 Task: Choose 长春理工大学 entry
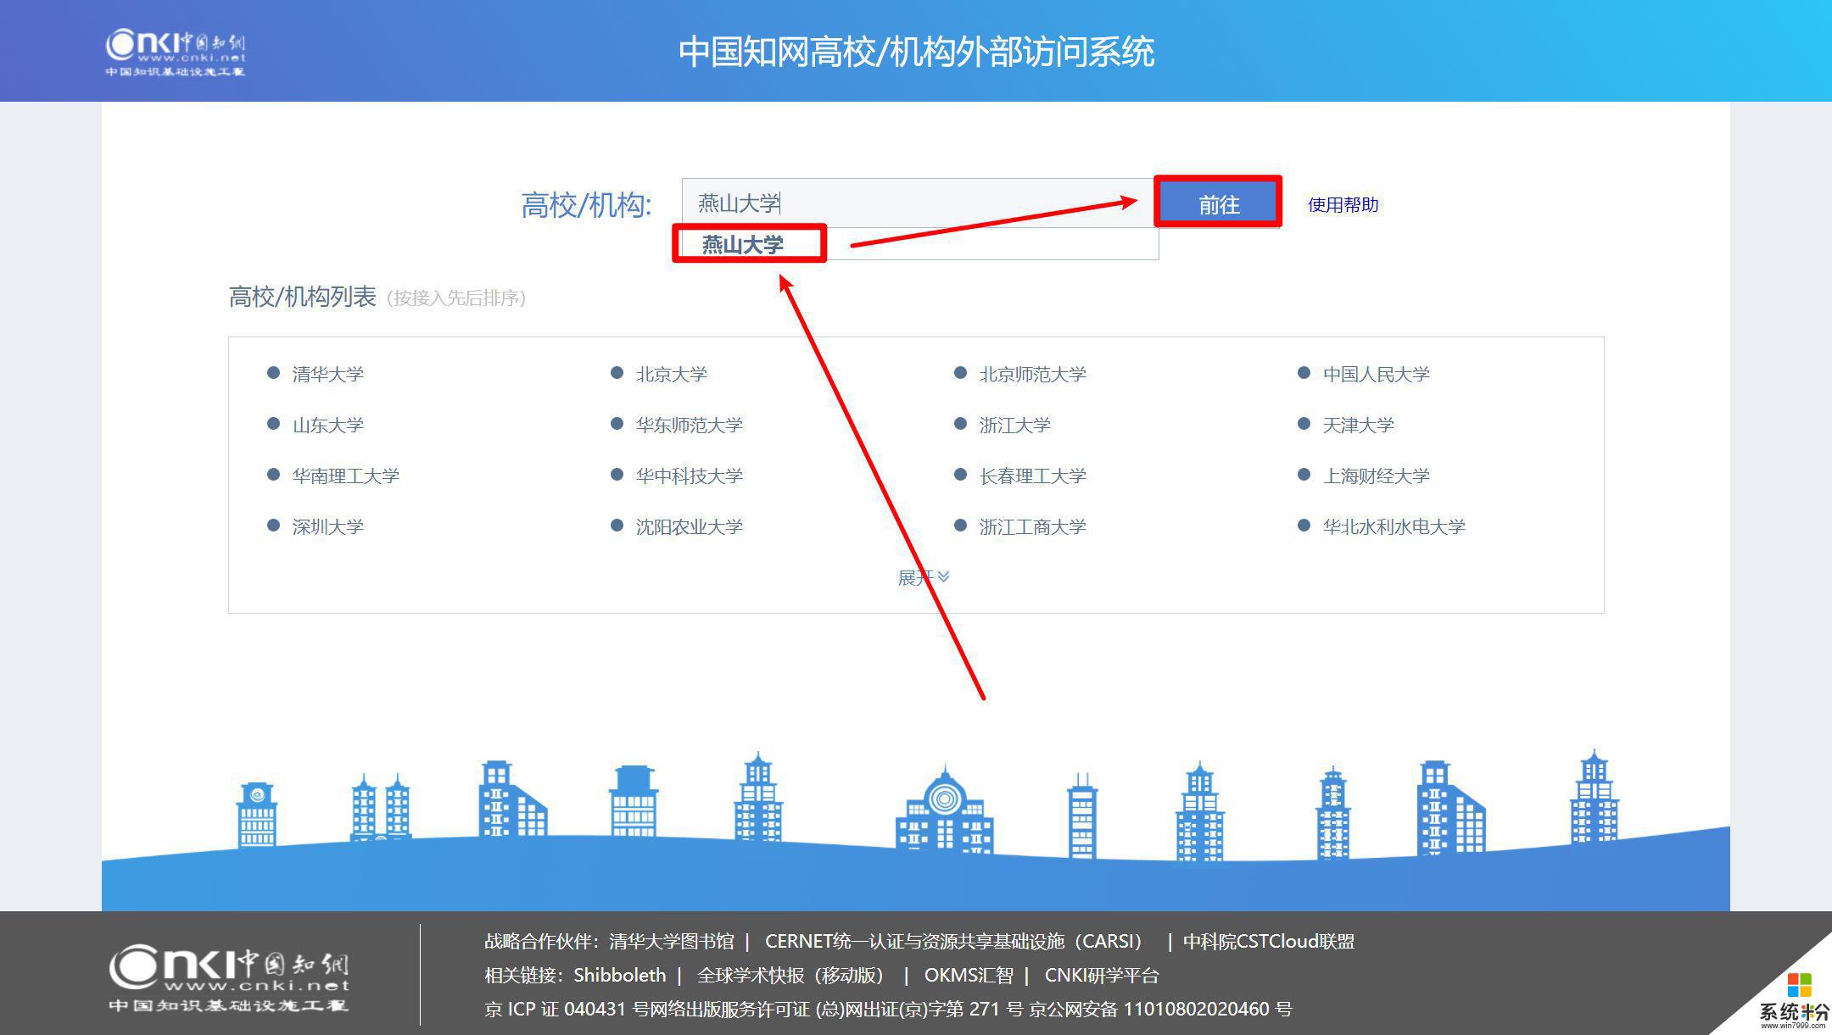click(1032, 476)
